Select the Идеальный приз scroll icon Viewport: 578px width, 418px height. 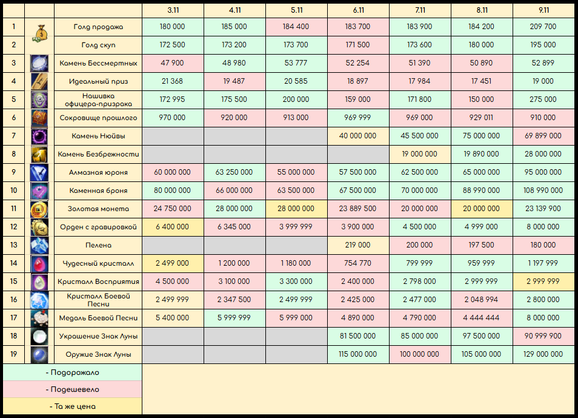point(39,81)
